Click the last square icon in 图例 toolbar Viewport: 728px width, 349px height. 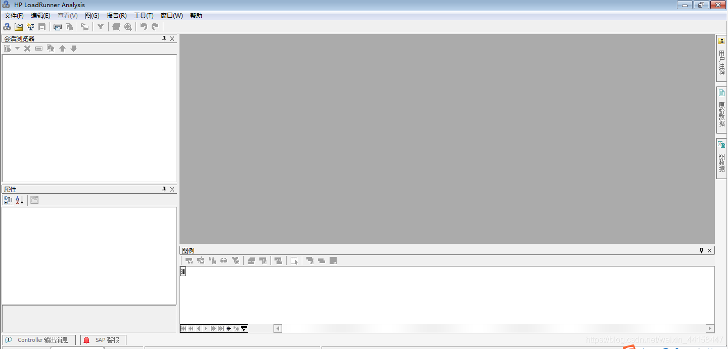tap(333, 260)
